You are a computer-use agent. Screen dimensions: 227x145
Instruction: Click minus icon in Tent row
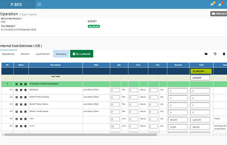tap(21, 119)
